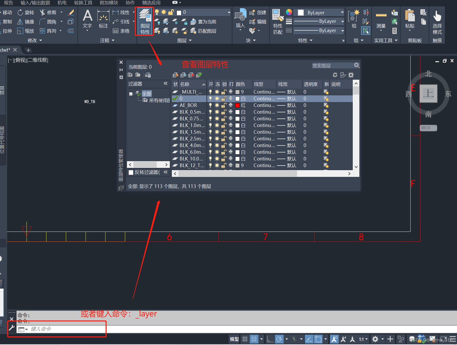Toggle snap mode in status bar
Viewport: 457px width, 345px height.
tap(254, 339)
